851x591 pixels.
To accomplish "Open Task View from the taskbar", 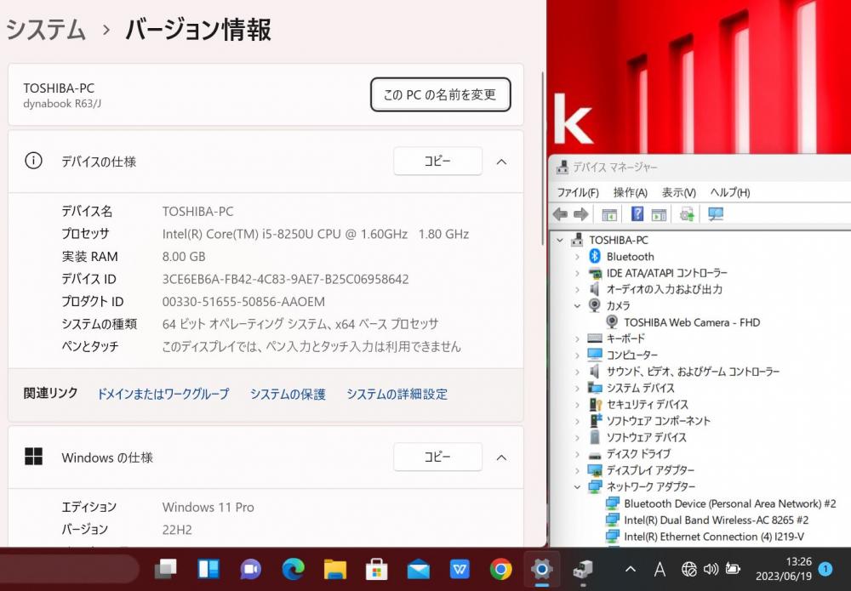I will point(166,569).
